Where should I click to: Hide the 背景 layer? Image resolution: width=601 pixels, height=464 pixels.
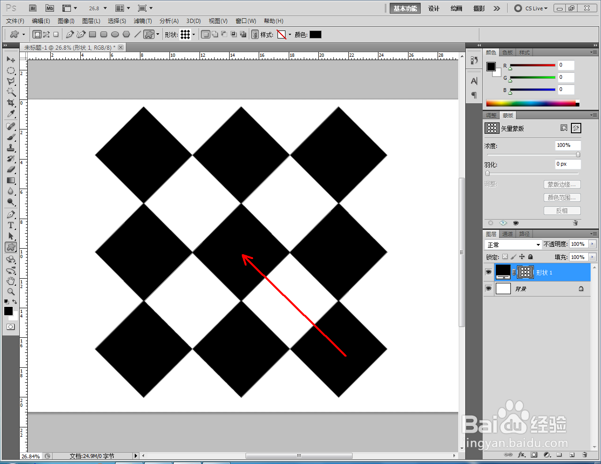[488, 289]
